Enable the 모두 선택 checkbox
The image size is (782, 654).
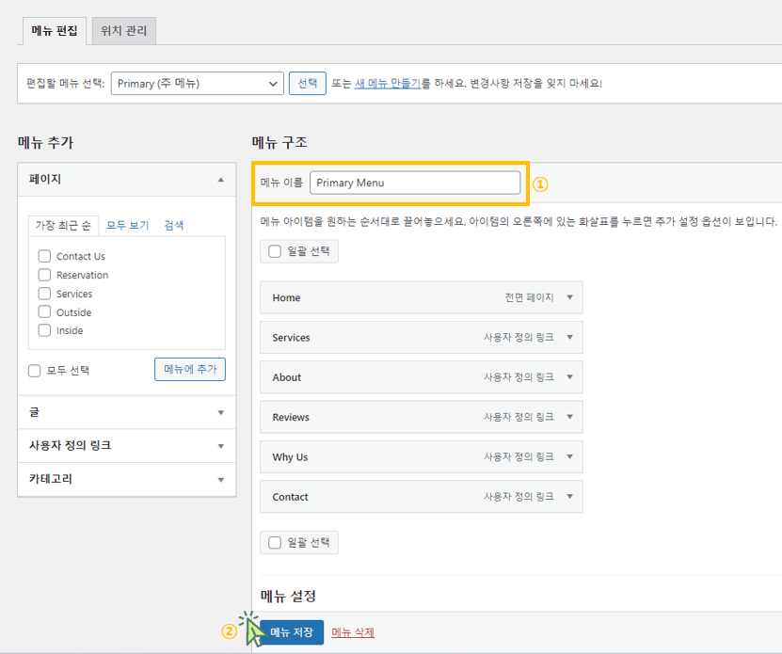click(x=35, y=371)
